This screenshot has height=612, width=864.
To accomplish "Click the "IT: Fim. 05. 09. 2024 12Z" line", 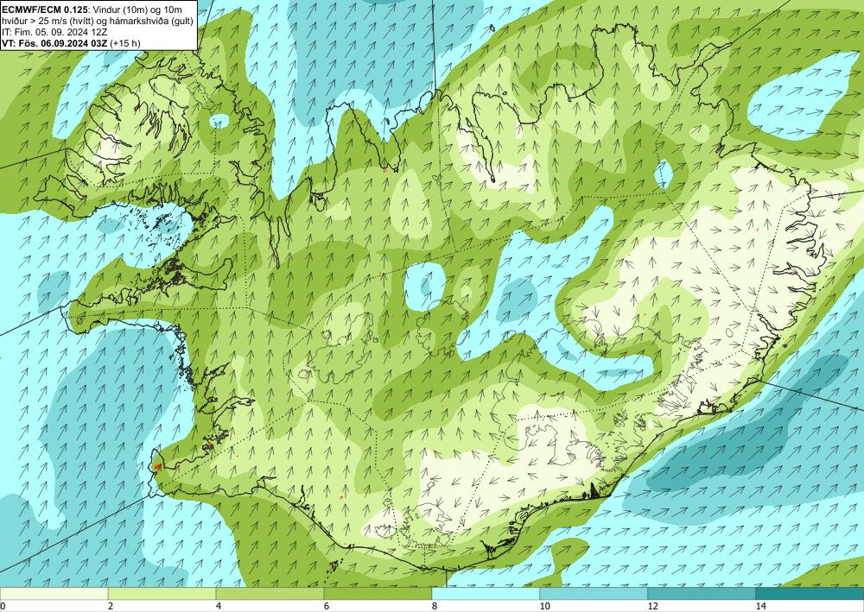I will click(54, 31).
